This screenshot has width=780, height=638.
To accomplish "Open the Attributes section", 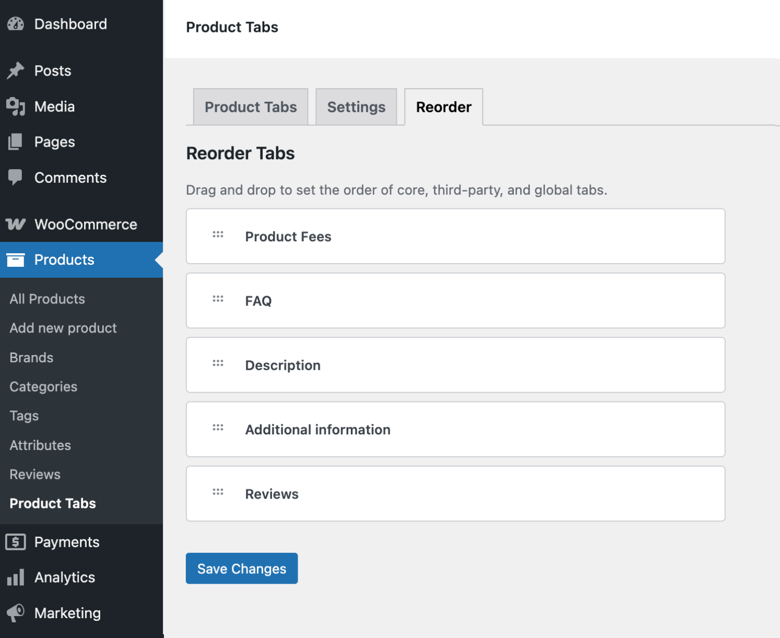I will [40, 445].
